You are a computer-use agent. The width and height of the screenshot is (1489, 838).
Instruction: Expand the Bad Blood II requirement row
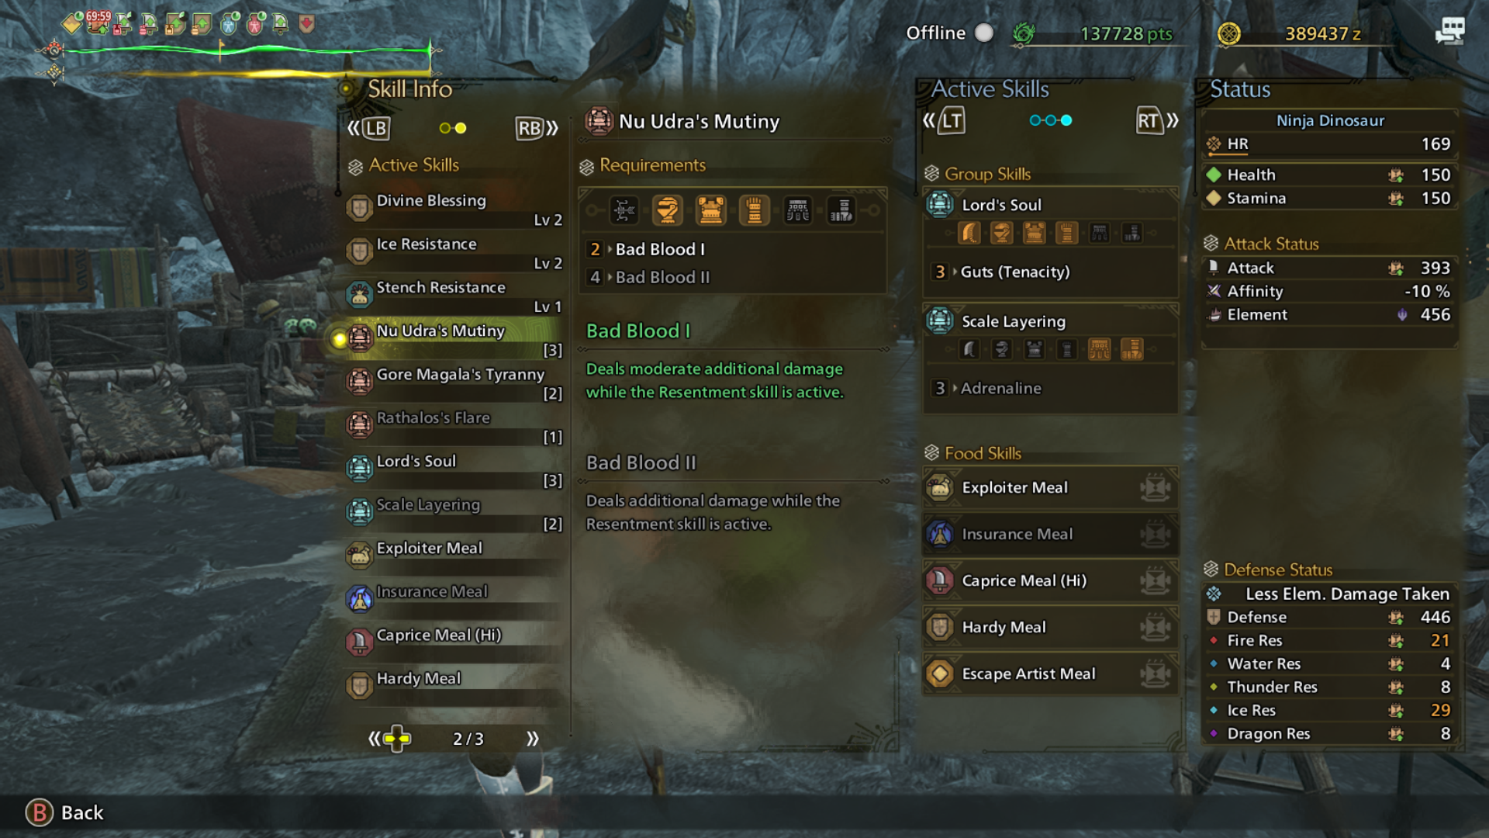pyautogui.click(x=731, y=277)
